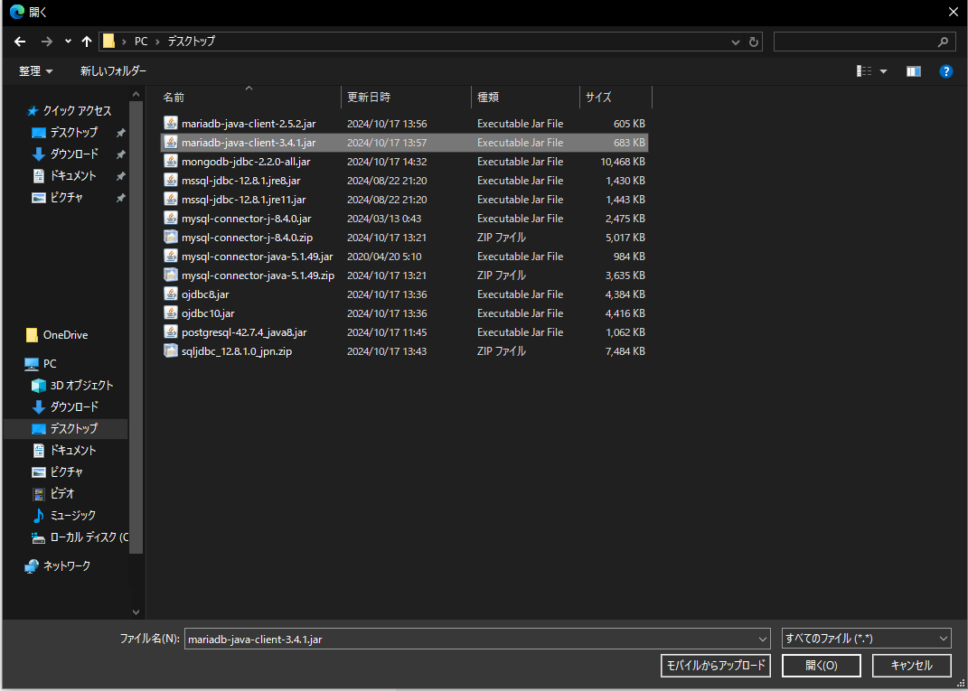
Task: Select the mongodb-jdbc-2.2.0-all.jar file icon
Action: (x=171, y=162)
